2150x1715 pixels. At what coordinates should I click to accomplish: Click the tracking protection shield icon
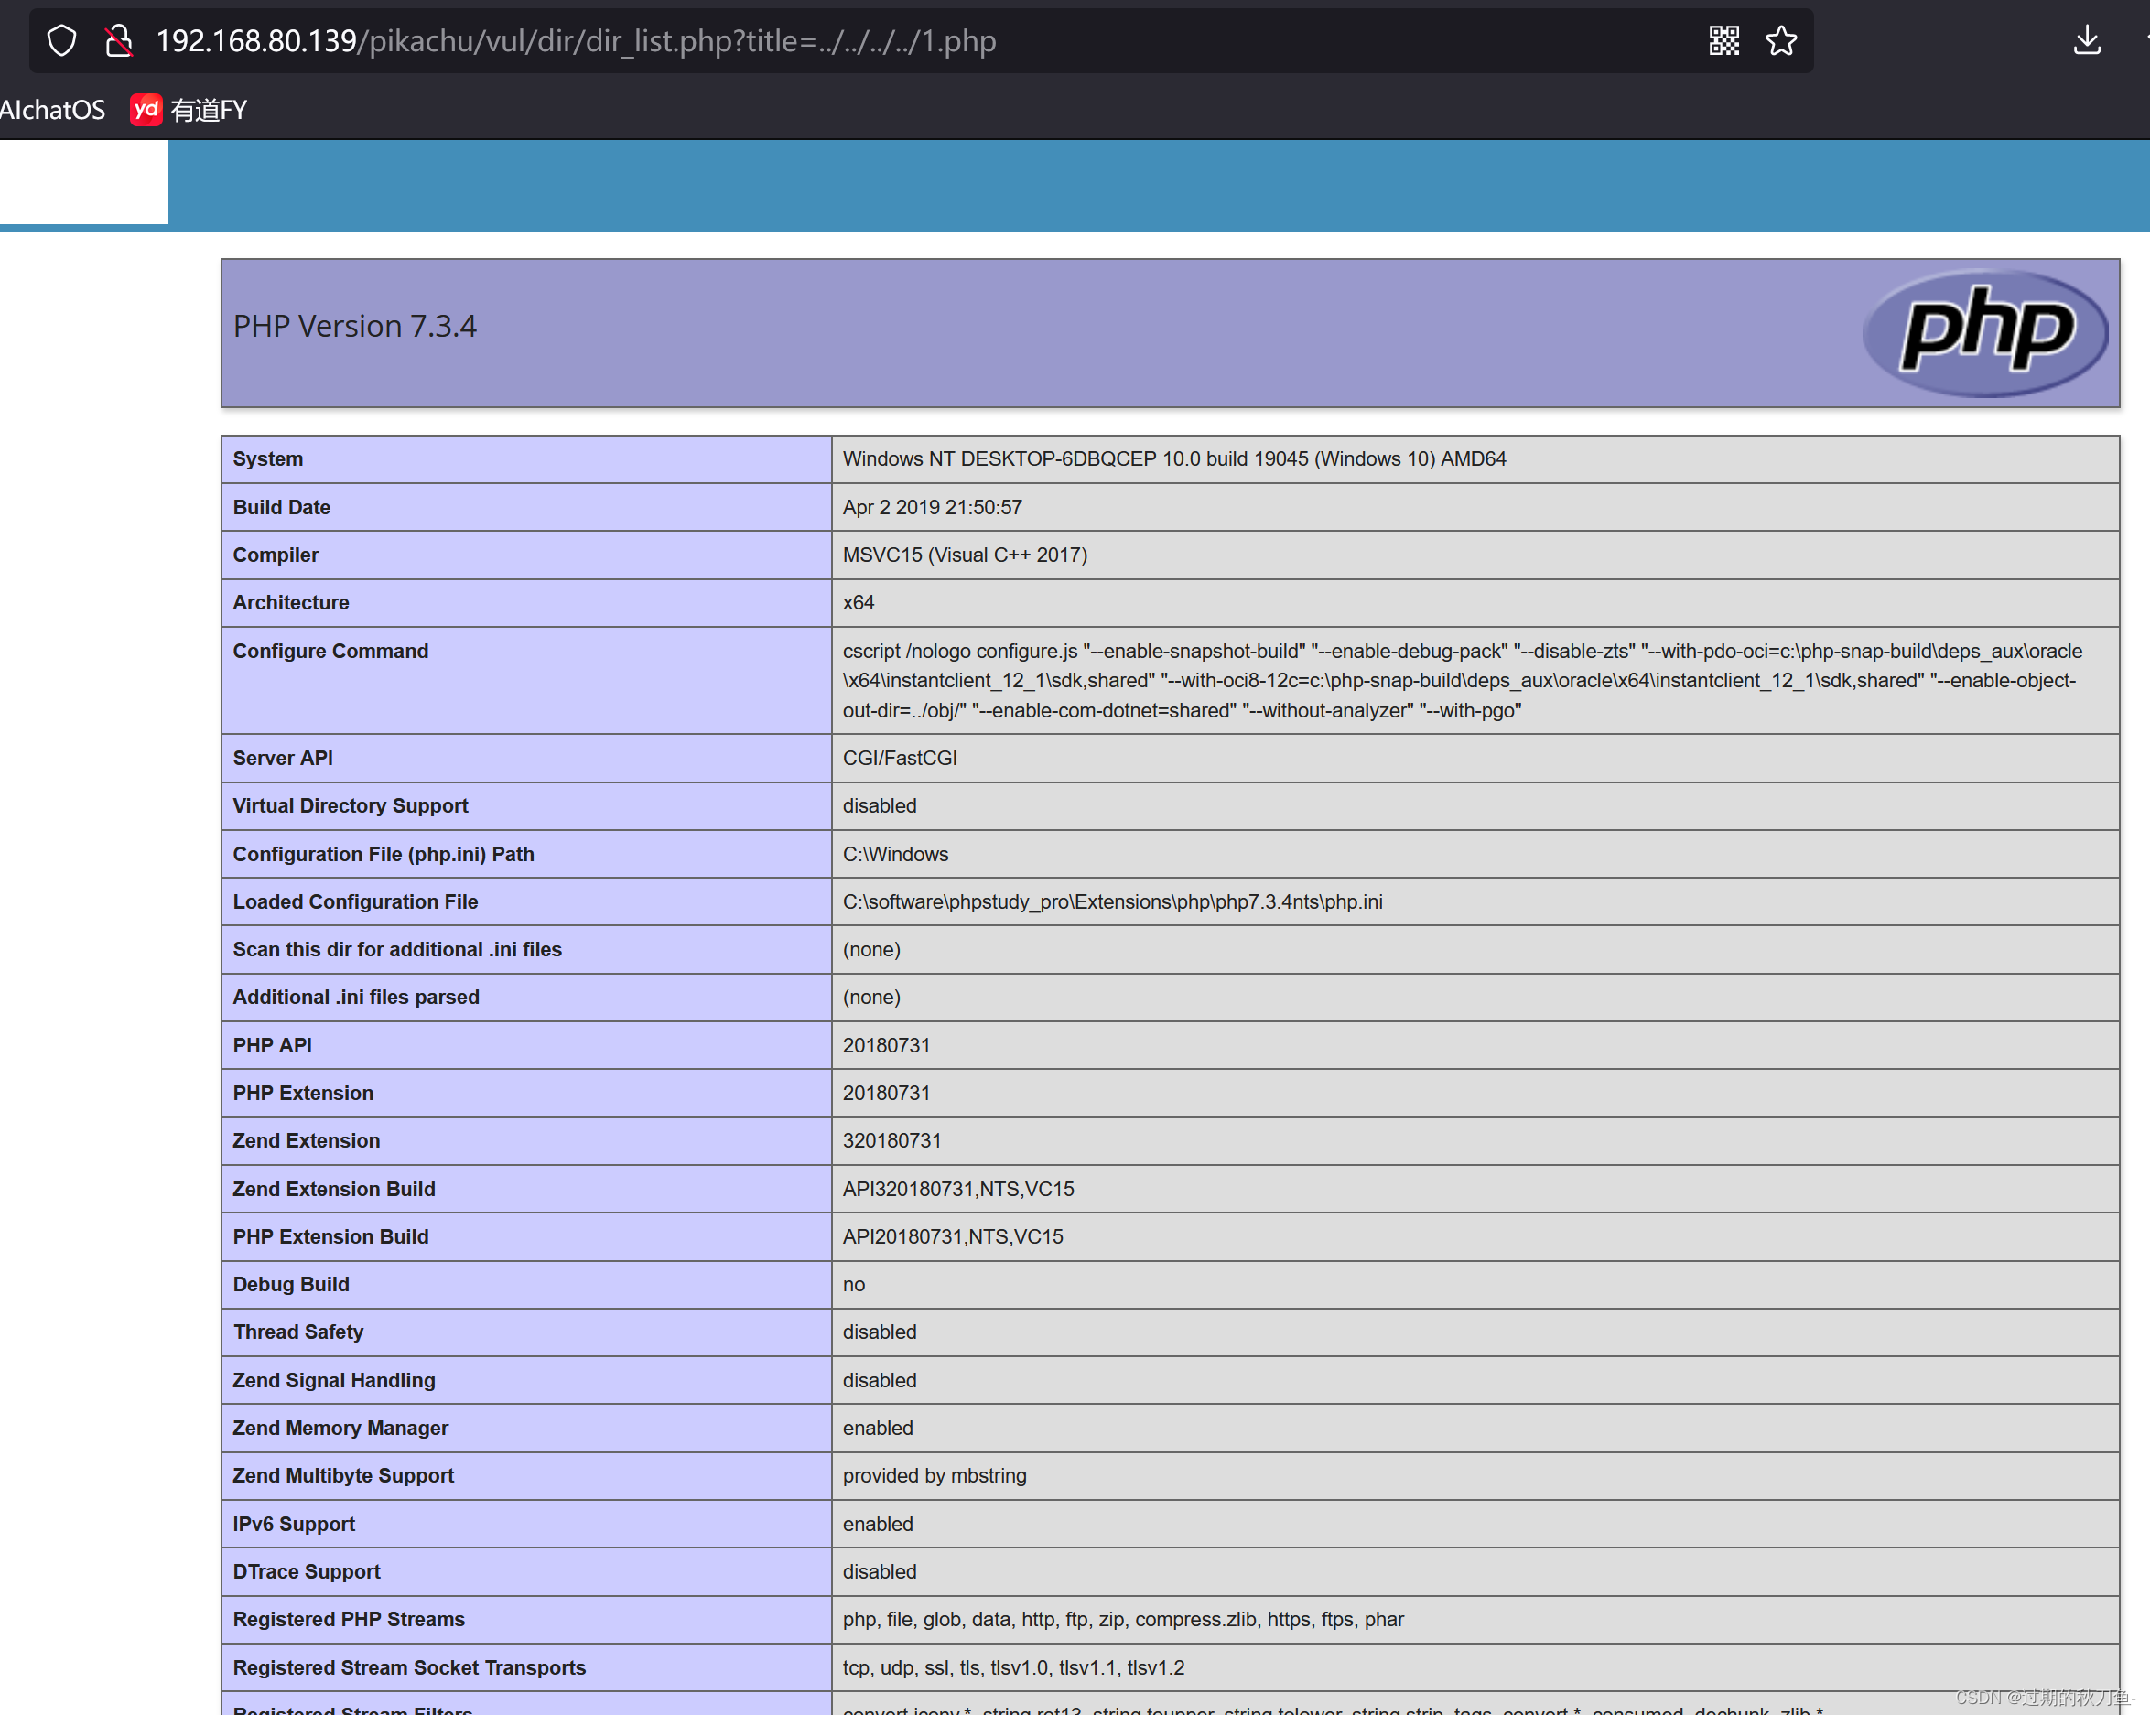click(62, 41)
